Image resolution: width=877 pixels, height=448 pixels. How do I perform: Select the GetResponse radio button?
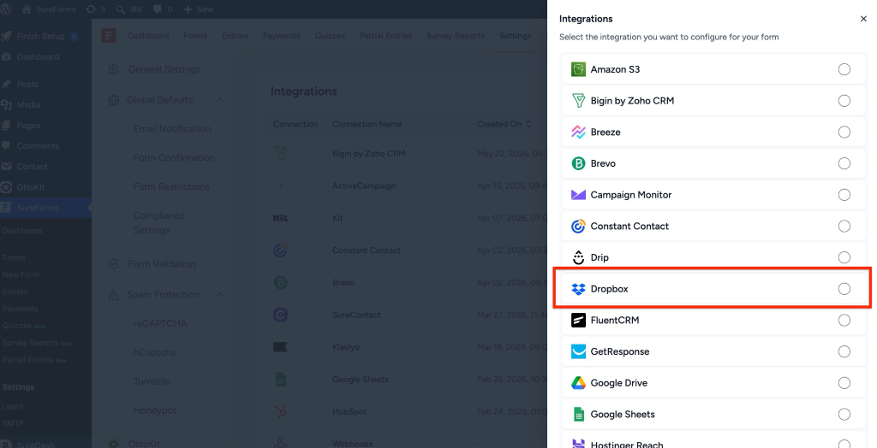(844, 351)
